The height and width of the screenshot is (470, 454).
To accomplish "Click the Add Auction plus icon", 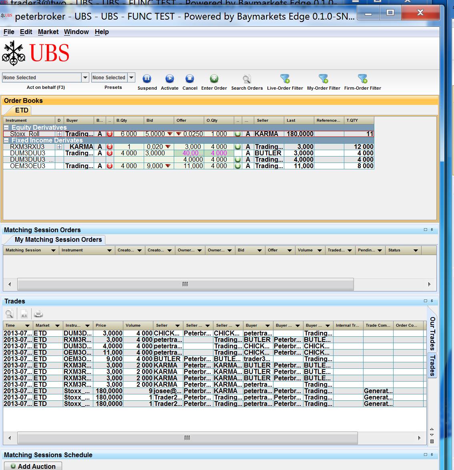I will point(13,466).
